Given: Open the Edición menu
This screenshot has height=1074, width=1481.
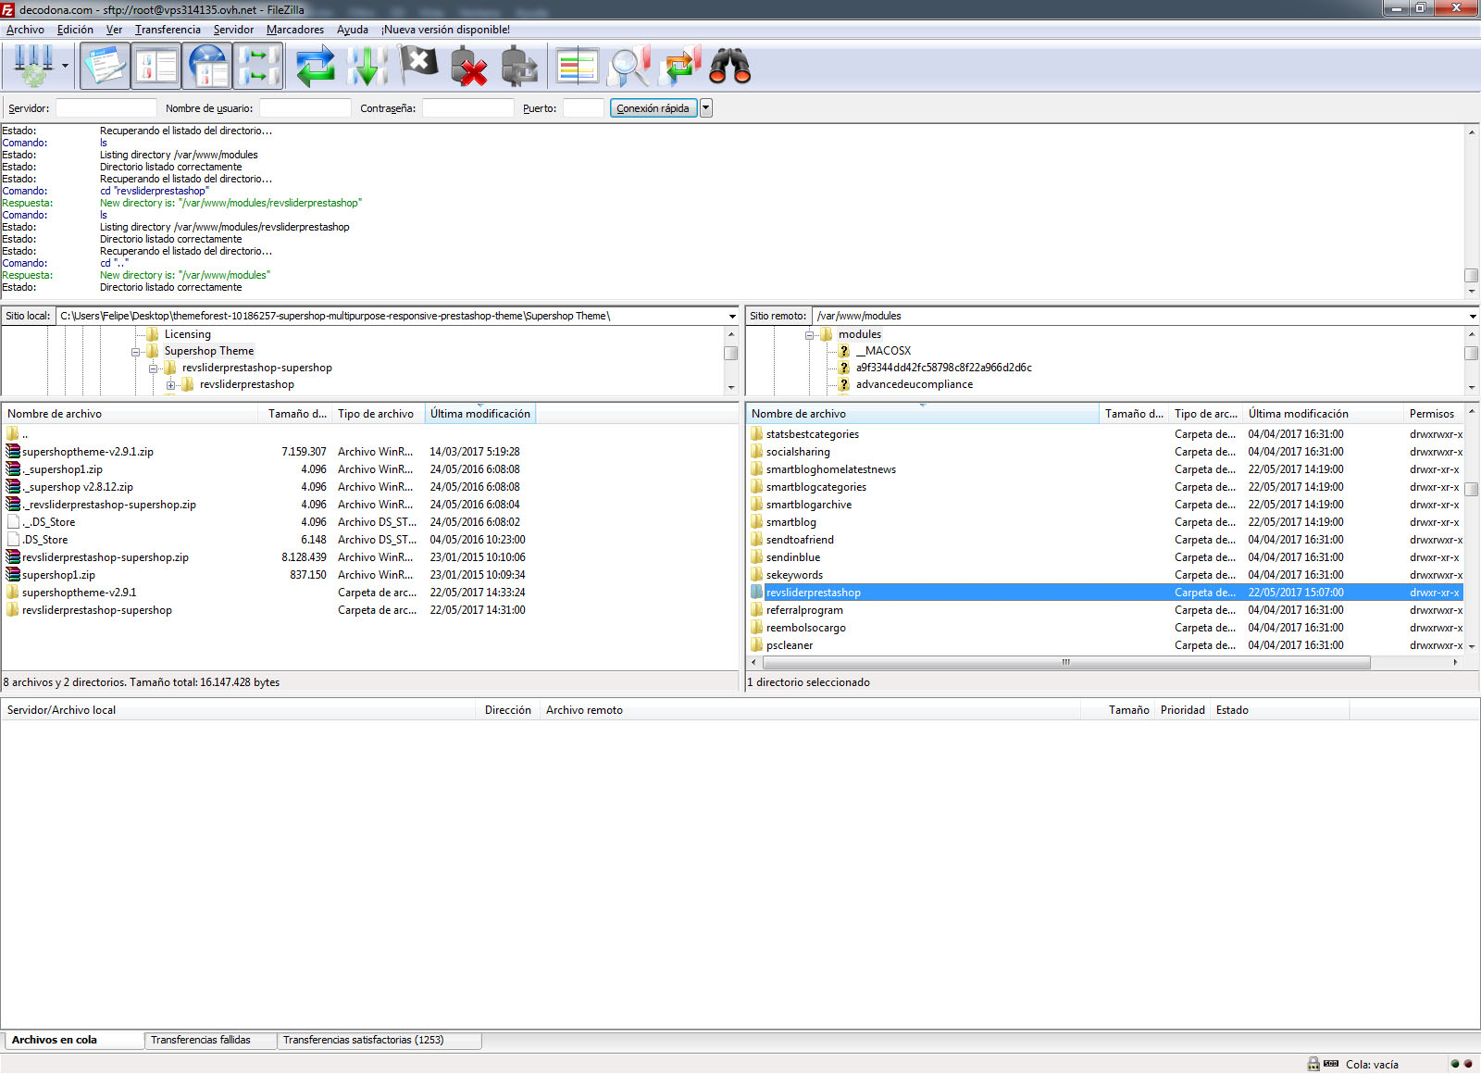Looking at the screenshot, I should (x=75, y=30).
